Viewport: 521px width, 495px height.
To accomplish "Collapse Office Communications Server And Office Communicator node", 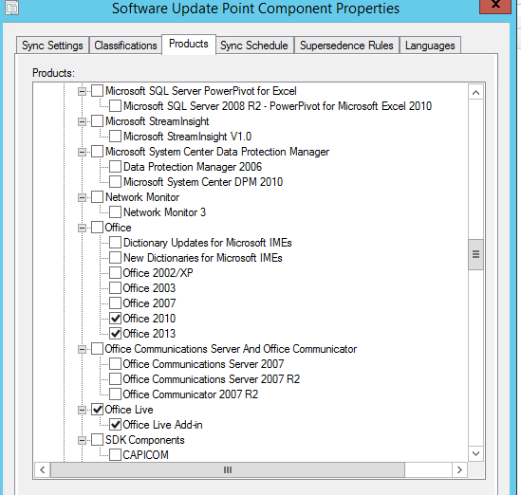I will (82, 349).
